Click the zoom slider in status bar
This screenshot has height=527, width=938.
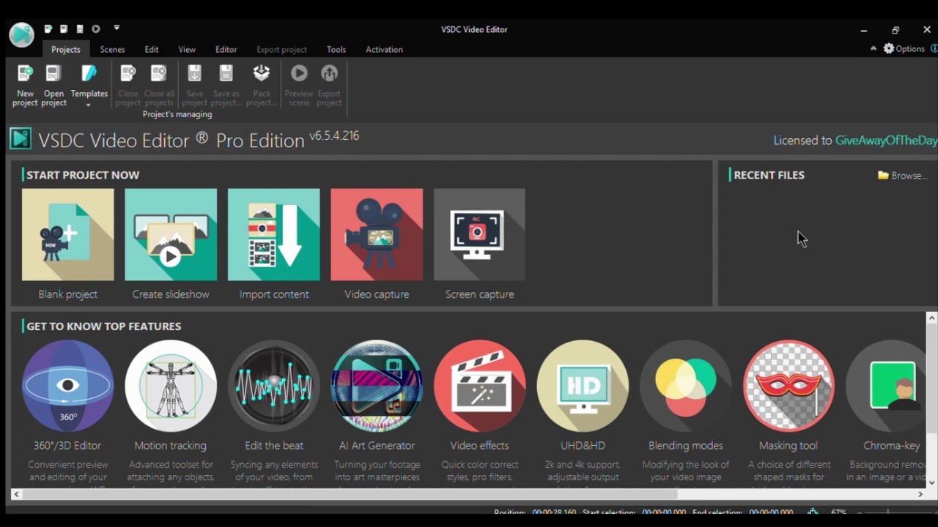click(x=888, y=512)
